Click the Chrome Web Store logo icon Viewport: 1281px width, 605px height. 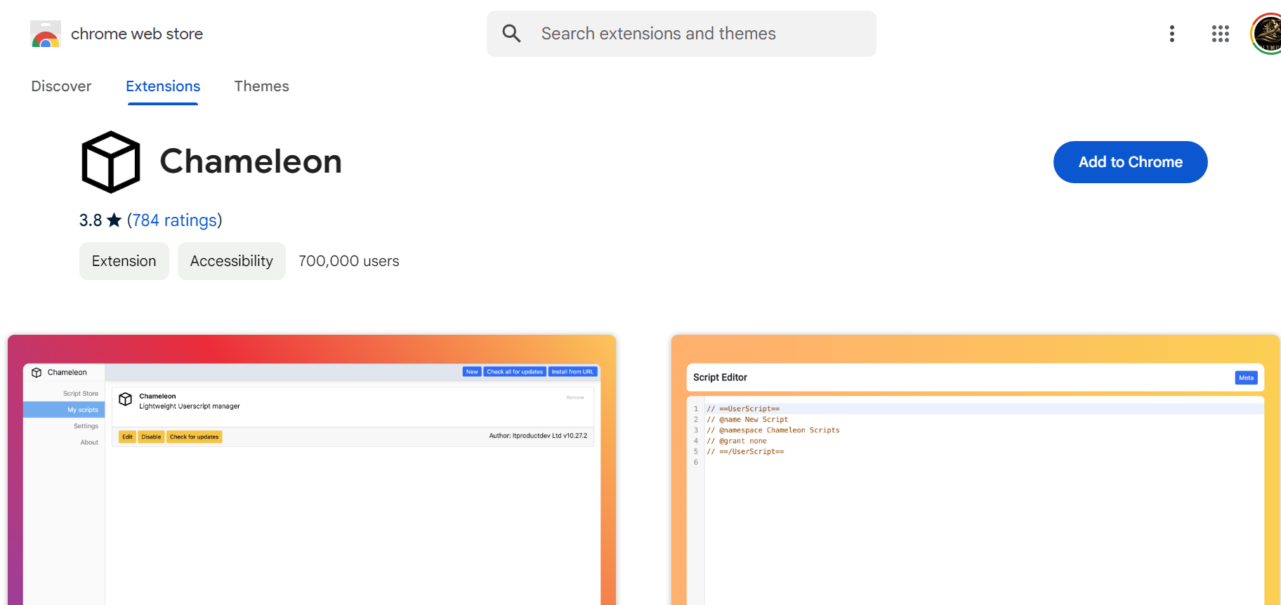click(46, 34)
